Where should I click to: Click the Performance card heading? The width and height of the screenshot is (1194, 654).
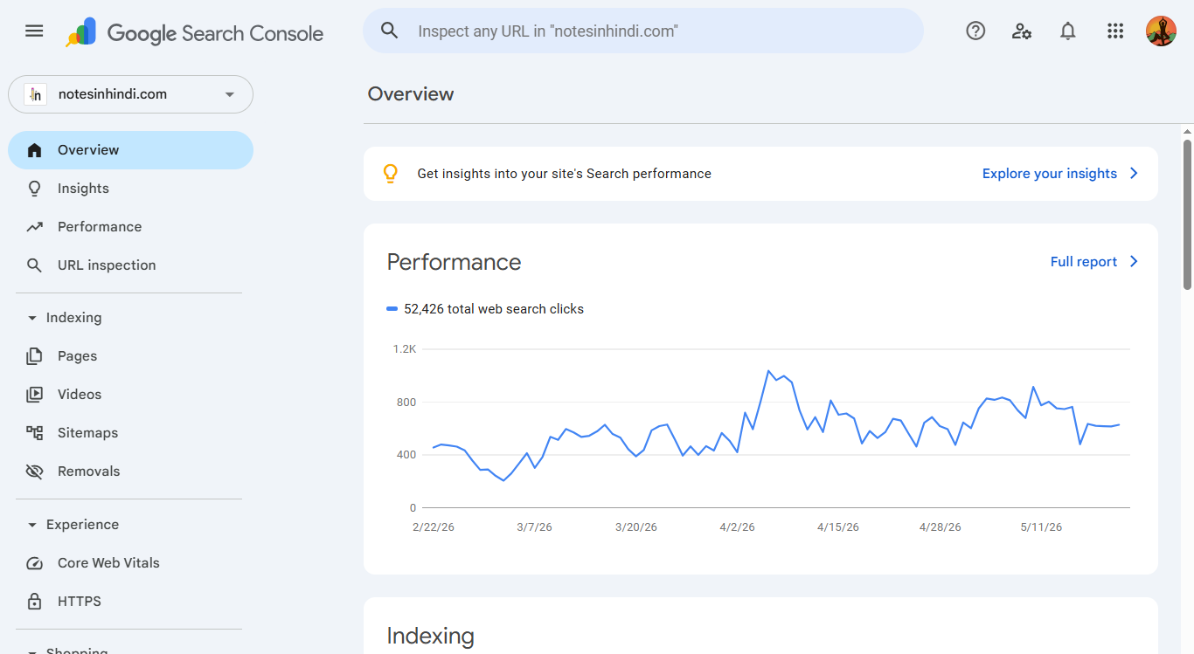tap(454, 262)
